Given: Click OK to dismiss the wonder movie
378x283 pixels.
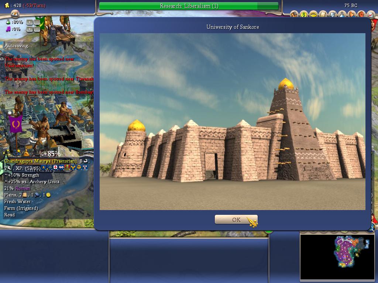Looking at the screenshot, I should [236, 220].
